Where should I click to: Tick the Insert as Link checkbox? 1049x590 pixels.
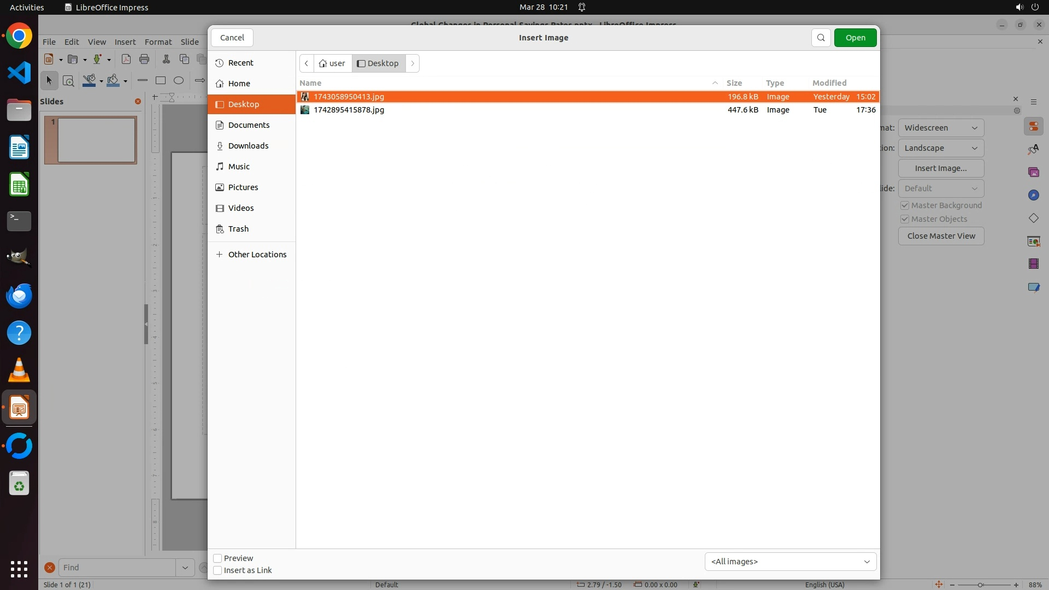[217, 570]
